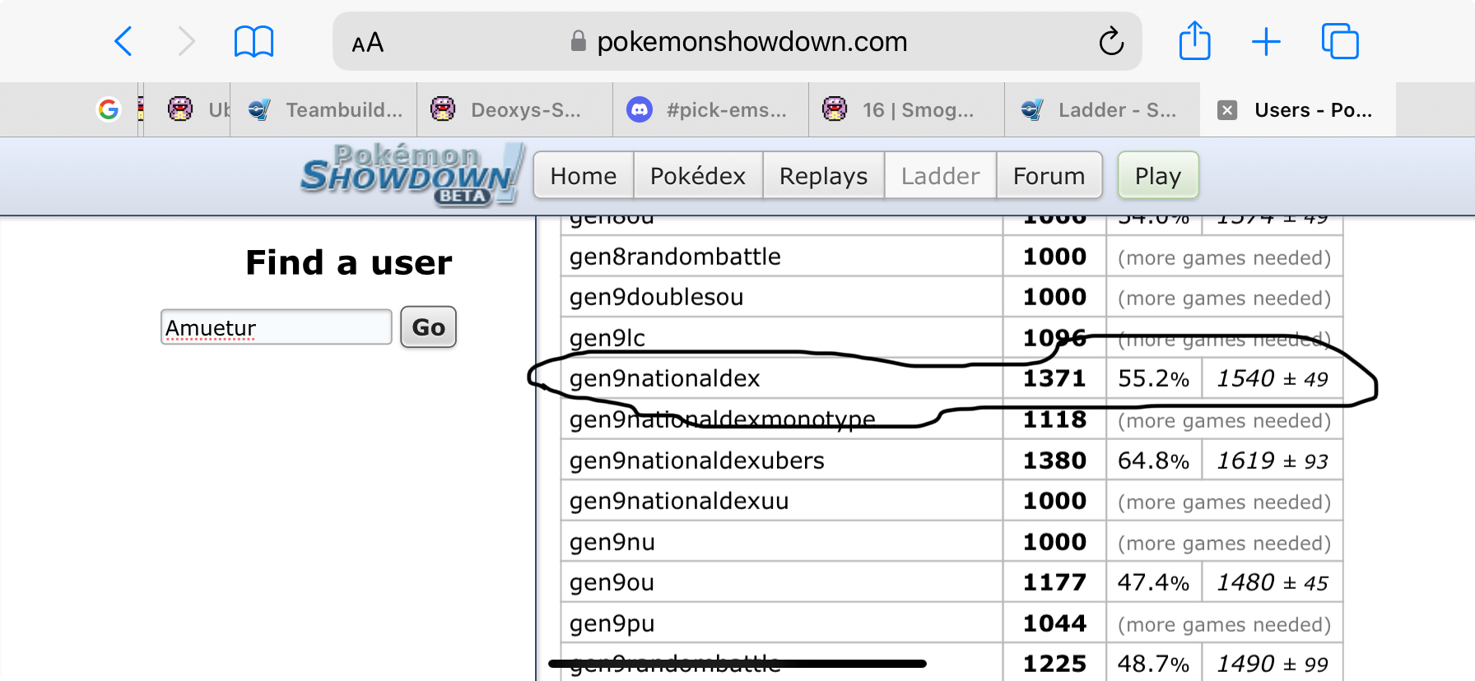Click the 55.2% GXE value

pyautogui.click(x=1153, y=378)
